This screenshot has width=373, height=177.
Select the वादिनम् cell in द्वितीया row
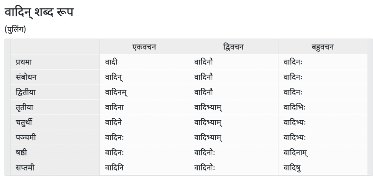pyautogui.click(x=116, y=93)
